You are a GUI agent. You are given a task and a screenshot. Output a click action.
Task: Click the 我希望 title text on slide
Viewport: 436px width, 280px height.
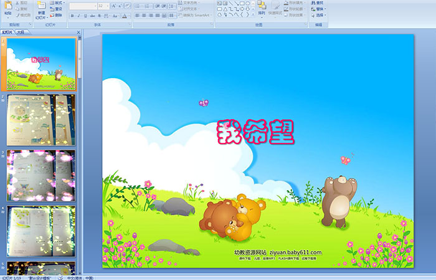[x=255, y=132]
